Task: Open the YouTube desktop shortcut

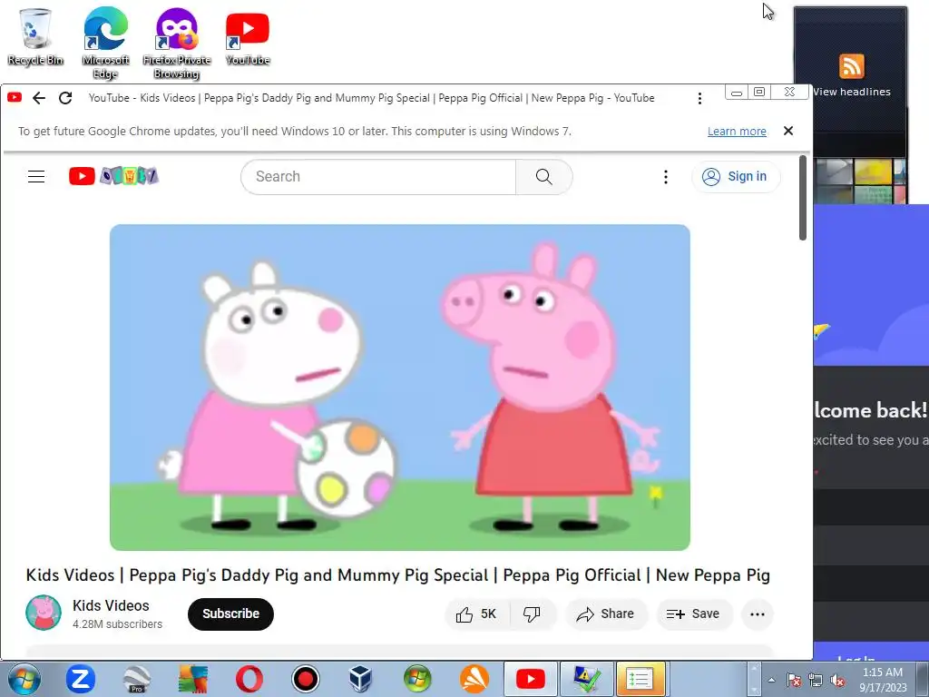Action: point(248,39)
